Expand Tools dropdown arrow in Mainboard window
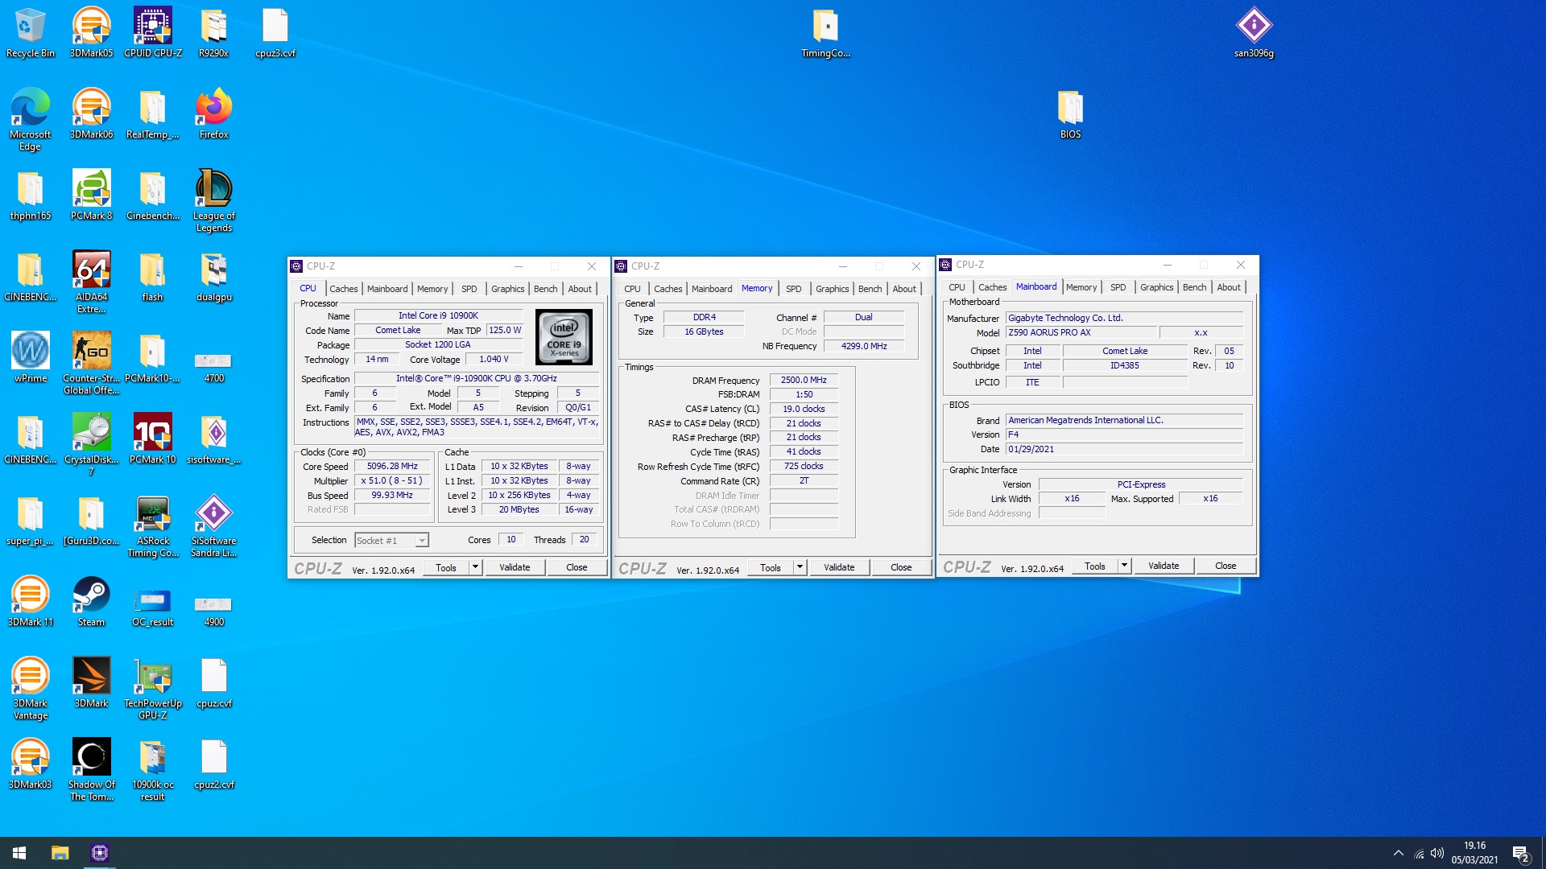 pos(1124,566)
